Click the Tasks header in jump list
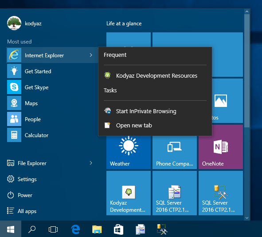This screenshot has height=237, width=262. [x=110, y=91]
